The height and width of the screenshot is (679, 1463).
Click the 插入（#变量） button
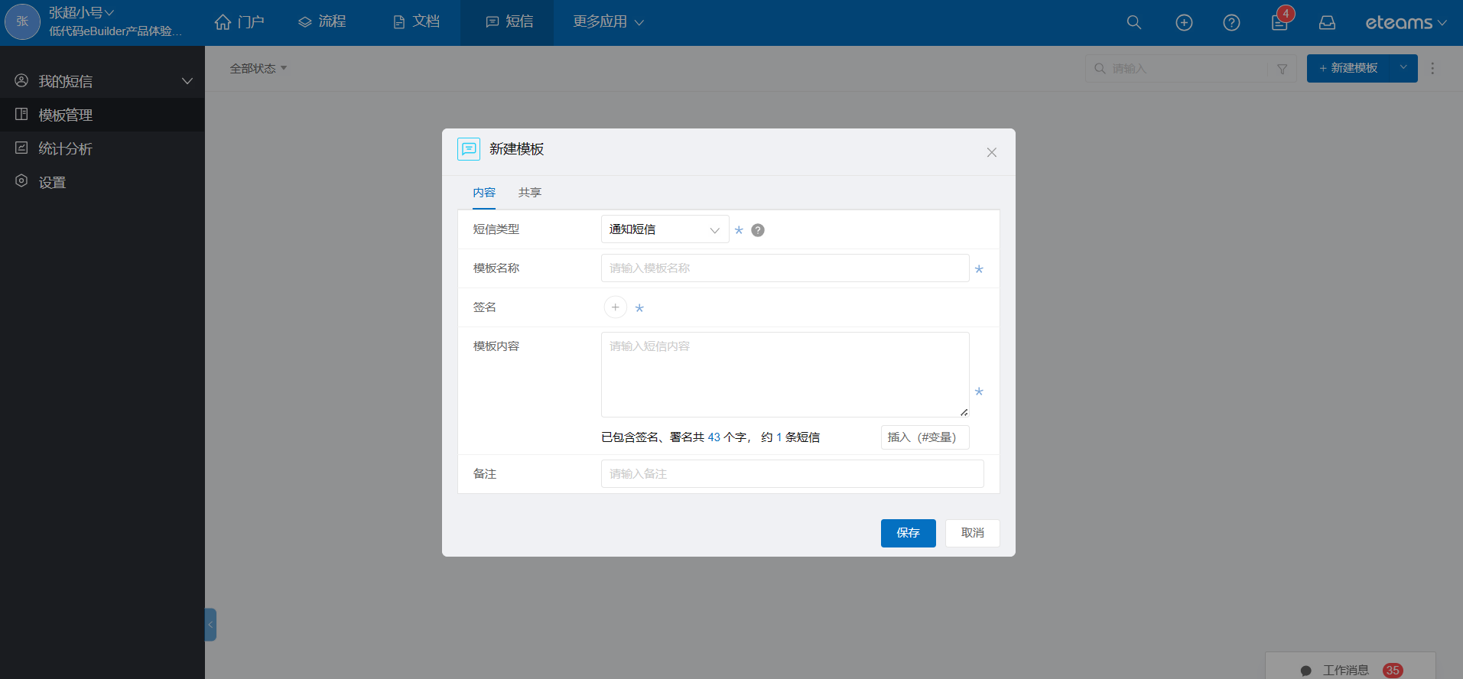coord(925,437)
